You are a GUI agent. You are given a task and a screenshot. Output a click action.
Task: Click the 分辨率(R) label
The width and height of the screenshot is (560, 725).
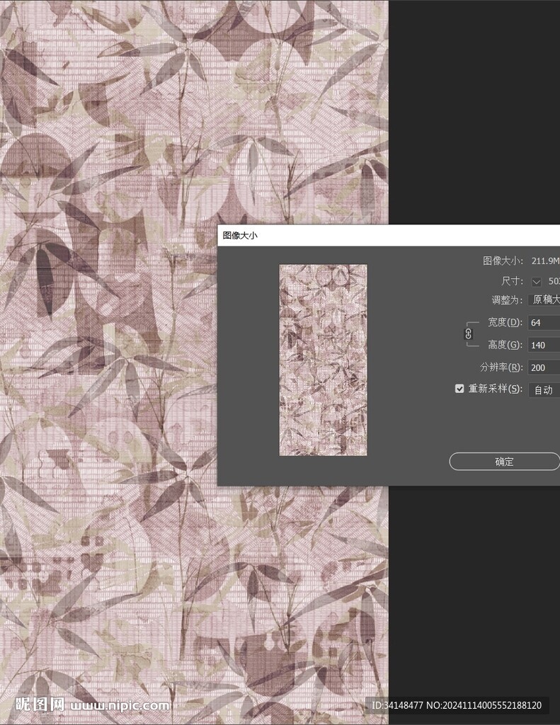coord(501,367)
